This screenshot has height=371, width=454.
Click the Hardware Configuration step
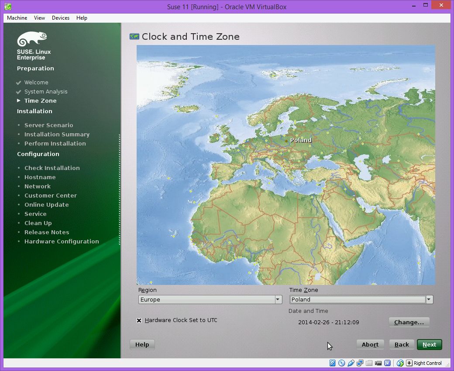62,242
